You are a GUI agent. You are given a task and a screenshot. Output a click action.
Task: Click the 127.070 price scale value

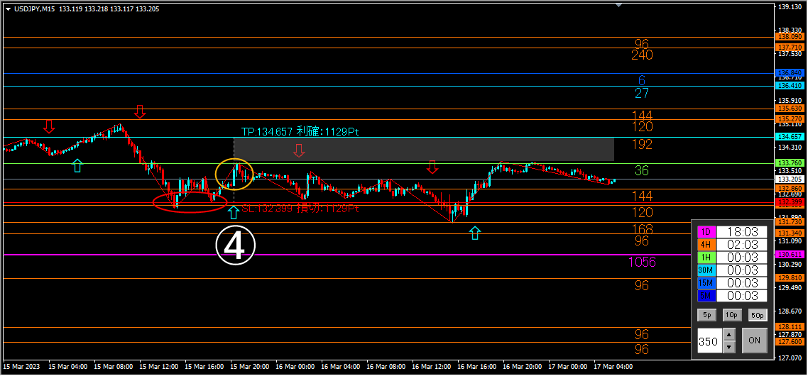tap(789, 358)
